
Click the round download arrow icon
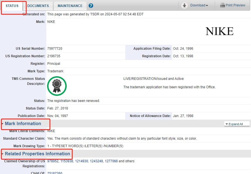point(184,6)
